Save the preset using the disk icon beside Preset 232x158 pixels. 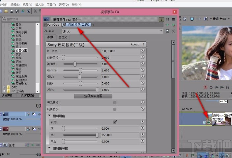167,31
